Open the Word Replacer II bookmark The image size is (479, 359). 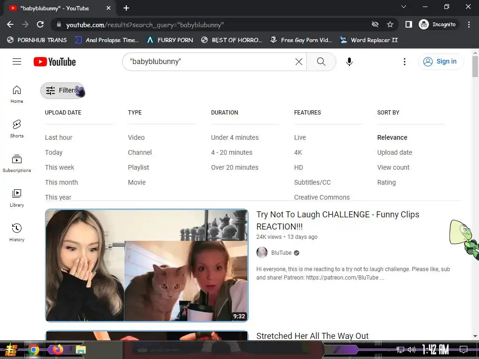coord(369,40)
